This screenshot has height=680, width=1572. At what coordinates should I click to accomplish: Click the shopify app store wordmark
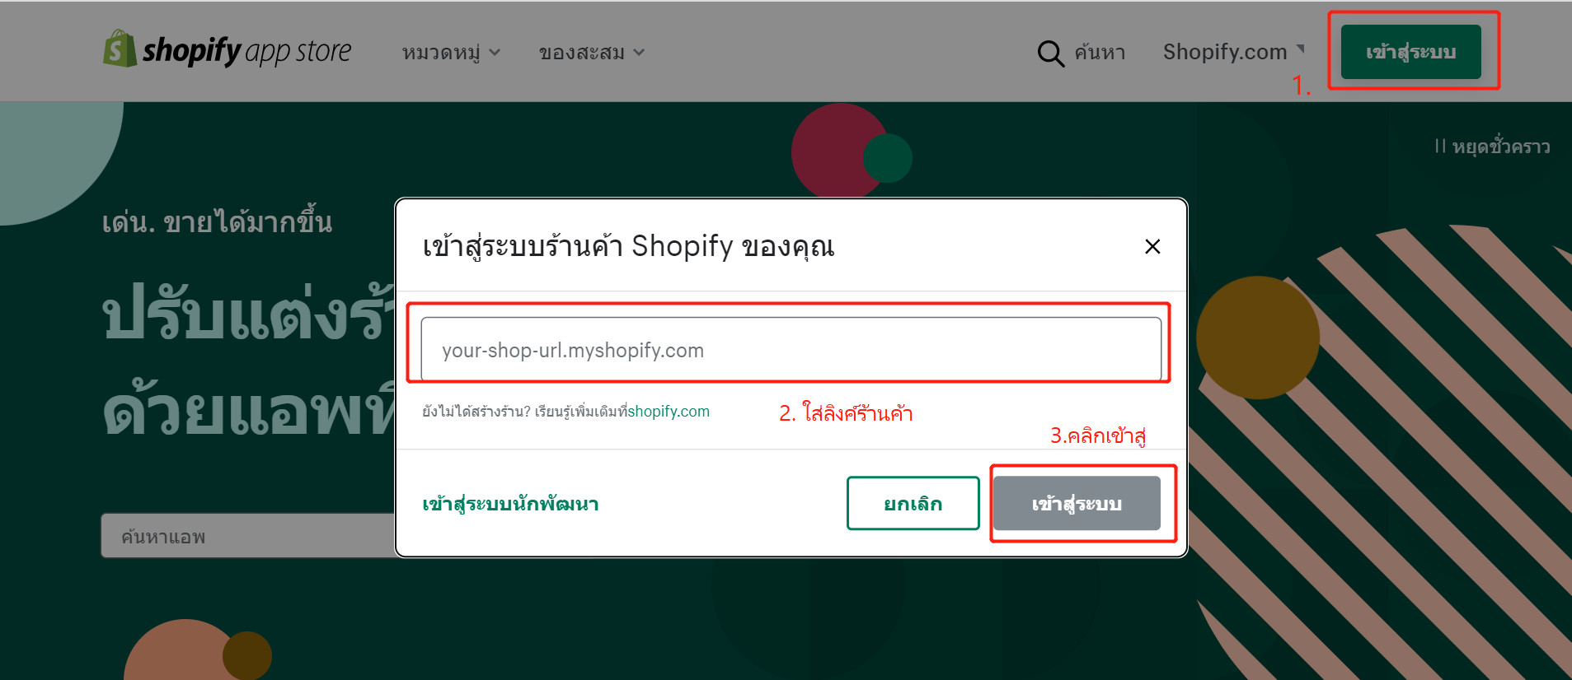click(246, 51)
